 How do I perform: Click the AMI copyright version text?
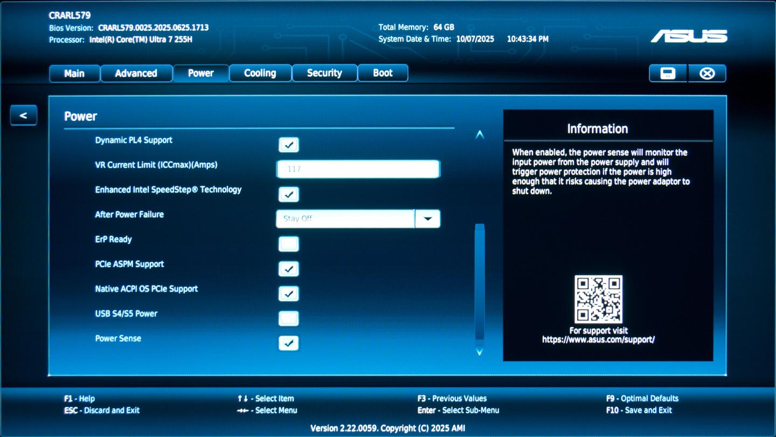tap(387, 428)
